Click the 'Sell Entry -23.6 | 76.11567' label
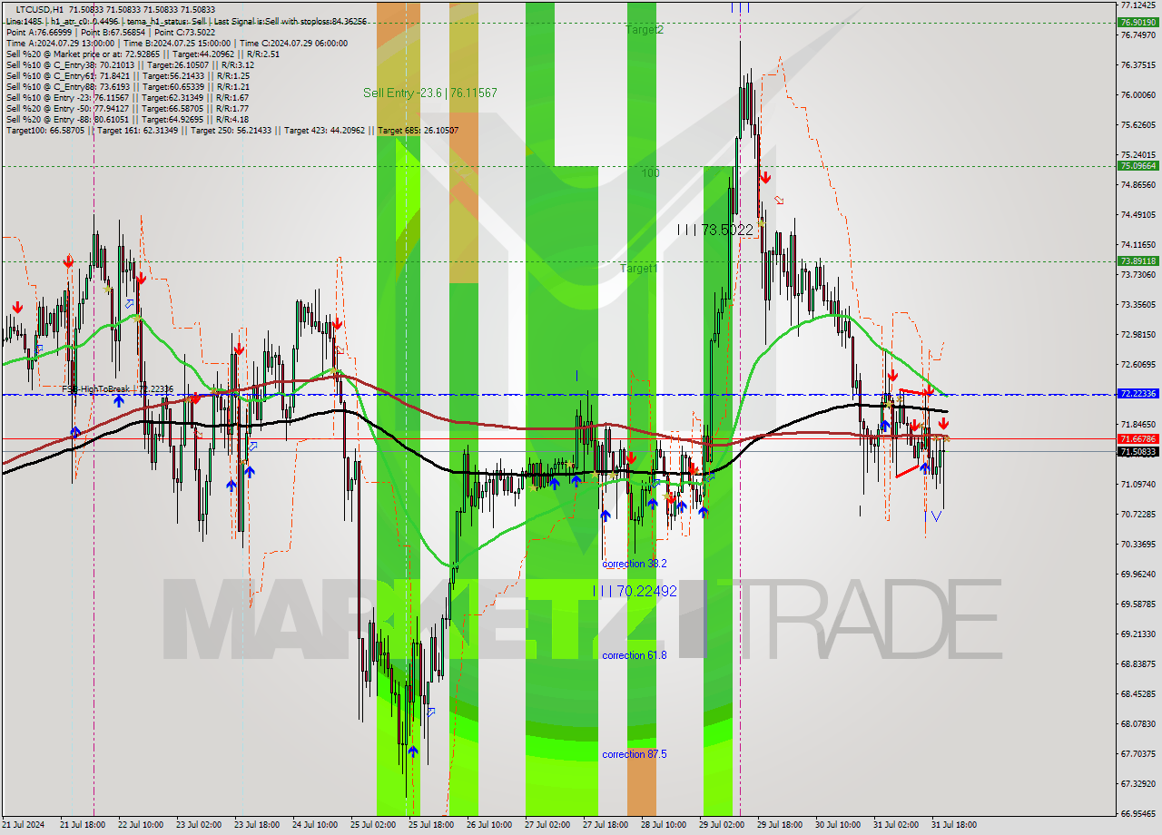1162x835 pixels. pyautogui.click(x=430, y=93)
